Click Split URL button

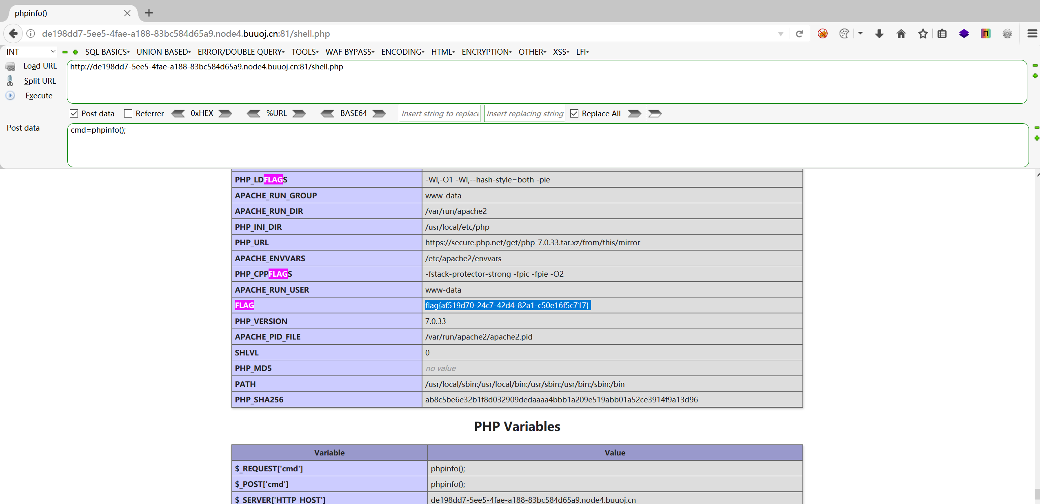[x=40, y=81]
